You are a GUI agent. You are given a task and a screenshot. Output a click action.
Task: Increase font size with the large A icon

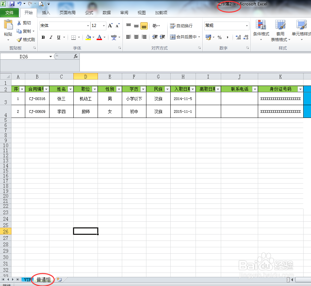(110, 26)
